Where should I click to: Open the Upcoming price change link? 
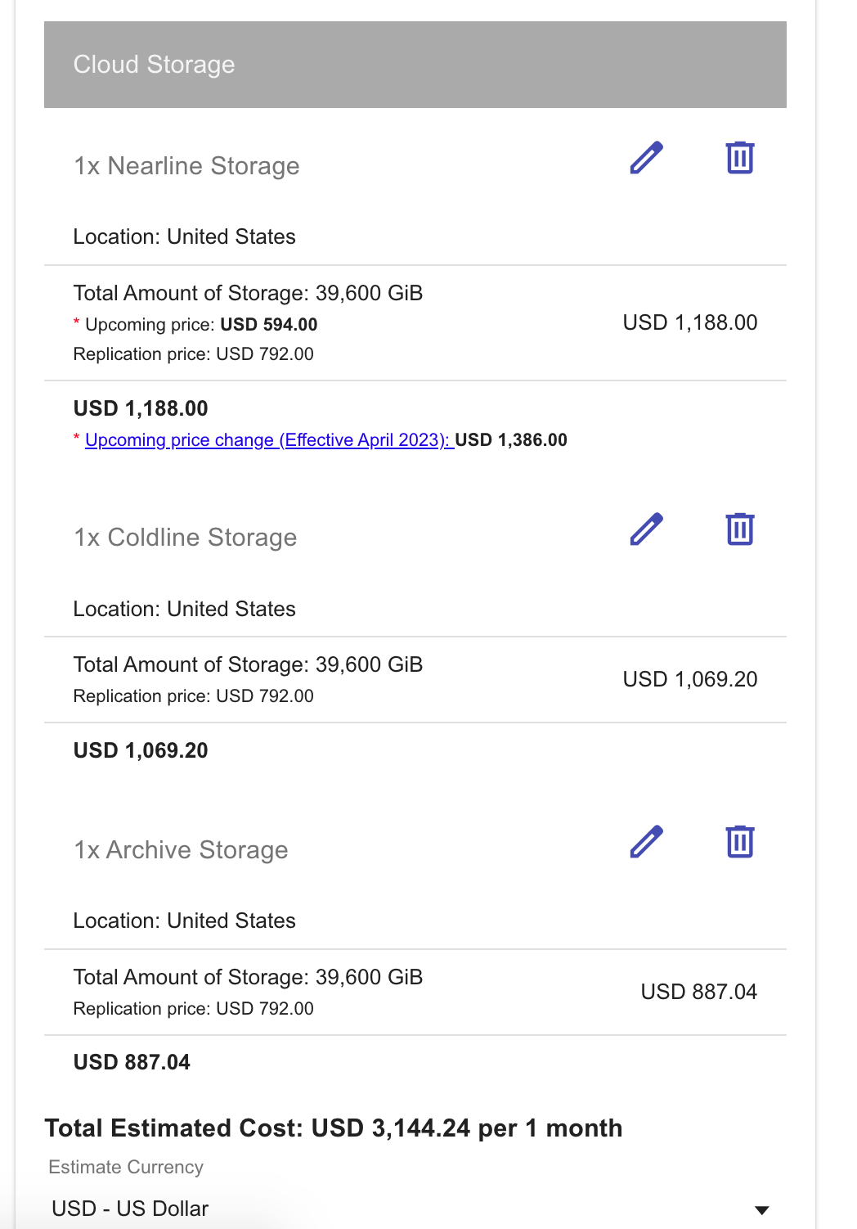click(268, 440)
